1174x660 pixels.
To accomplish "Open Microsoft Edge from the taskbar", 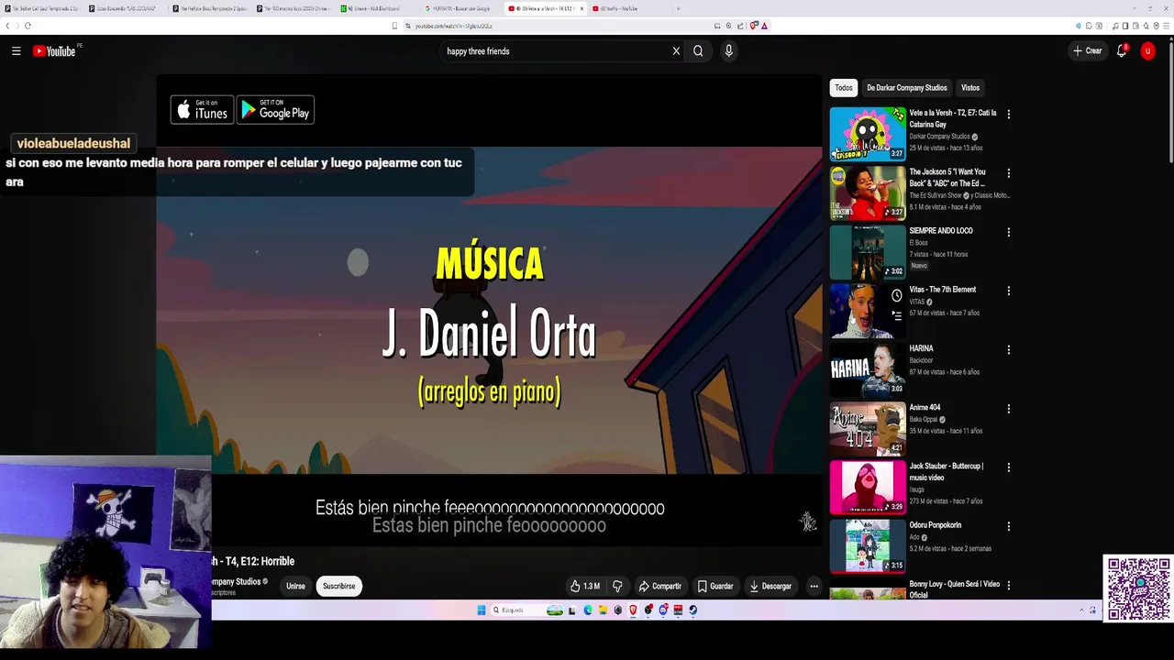I will click(x=588, y=610).
